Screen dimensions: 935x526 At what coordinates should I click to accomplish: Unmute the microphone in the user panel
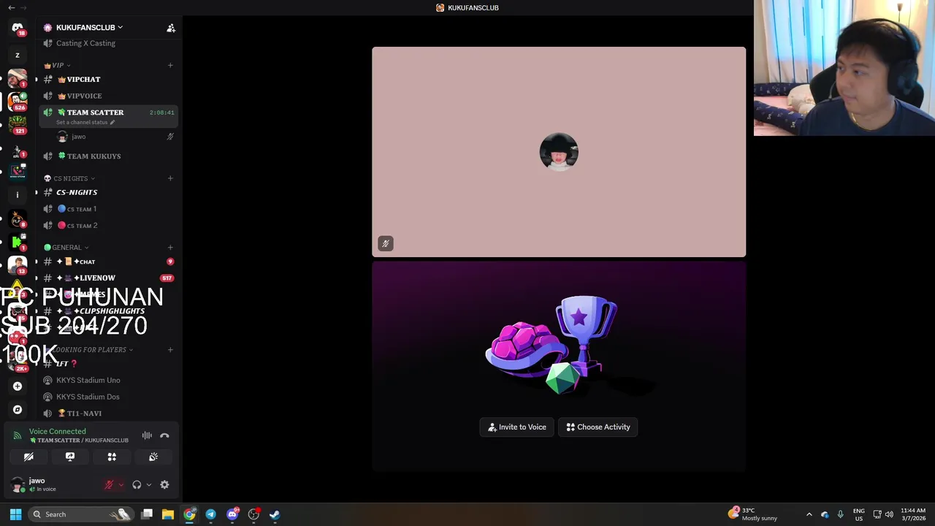(x=109, y=484)
